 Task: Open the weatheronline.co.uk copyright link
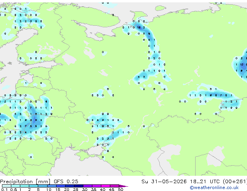214,187
